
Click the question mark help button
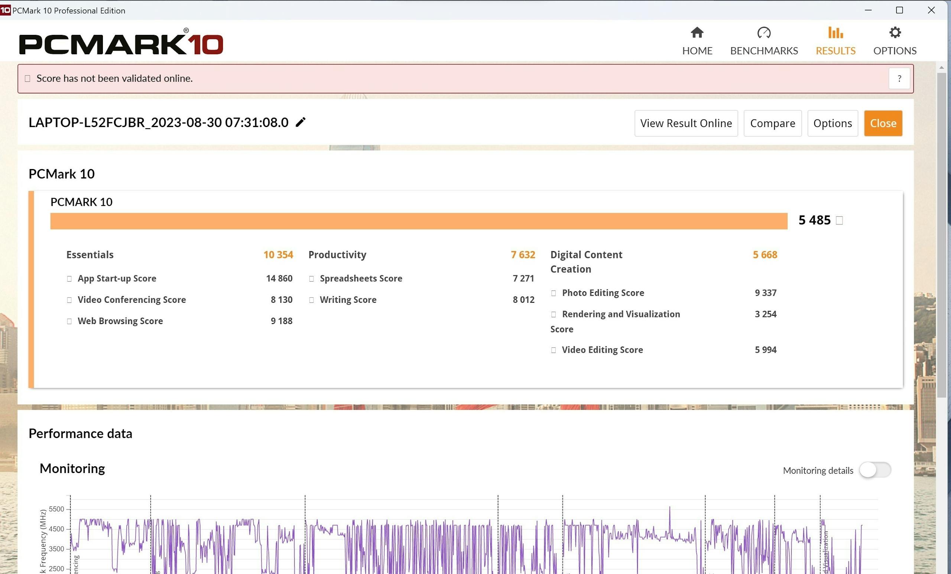[899, 79]
